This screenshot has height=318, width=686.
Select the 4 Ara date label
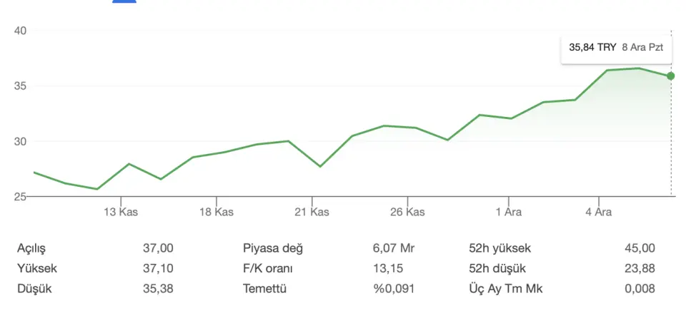click(599, 212)
